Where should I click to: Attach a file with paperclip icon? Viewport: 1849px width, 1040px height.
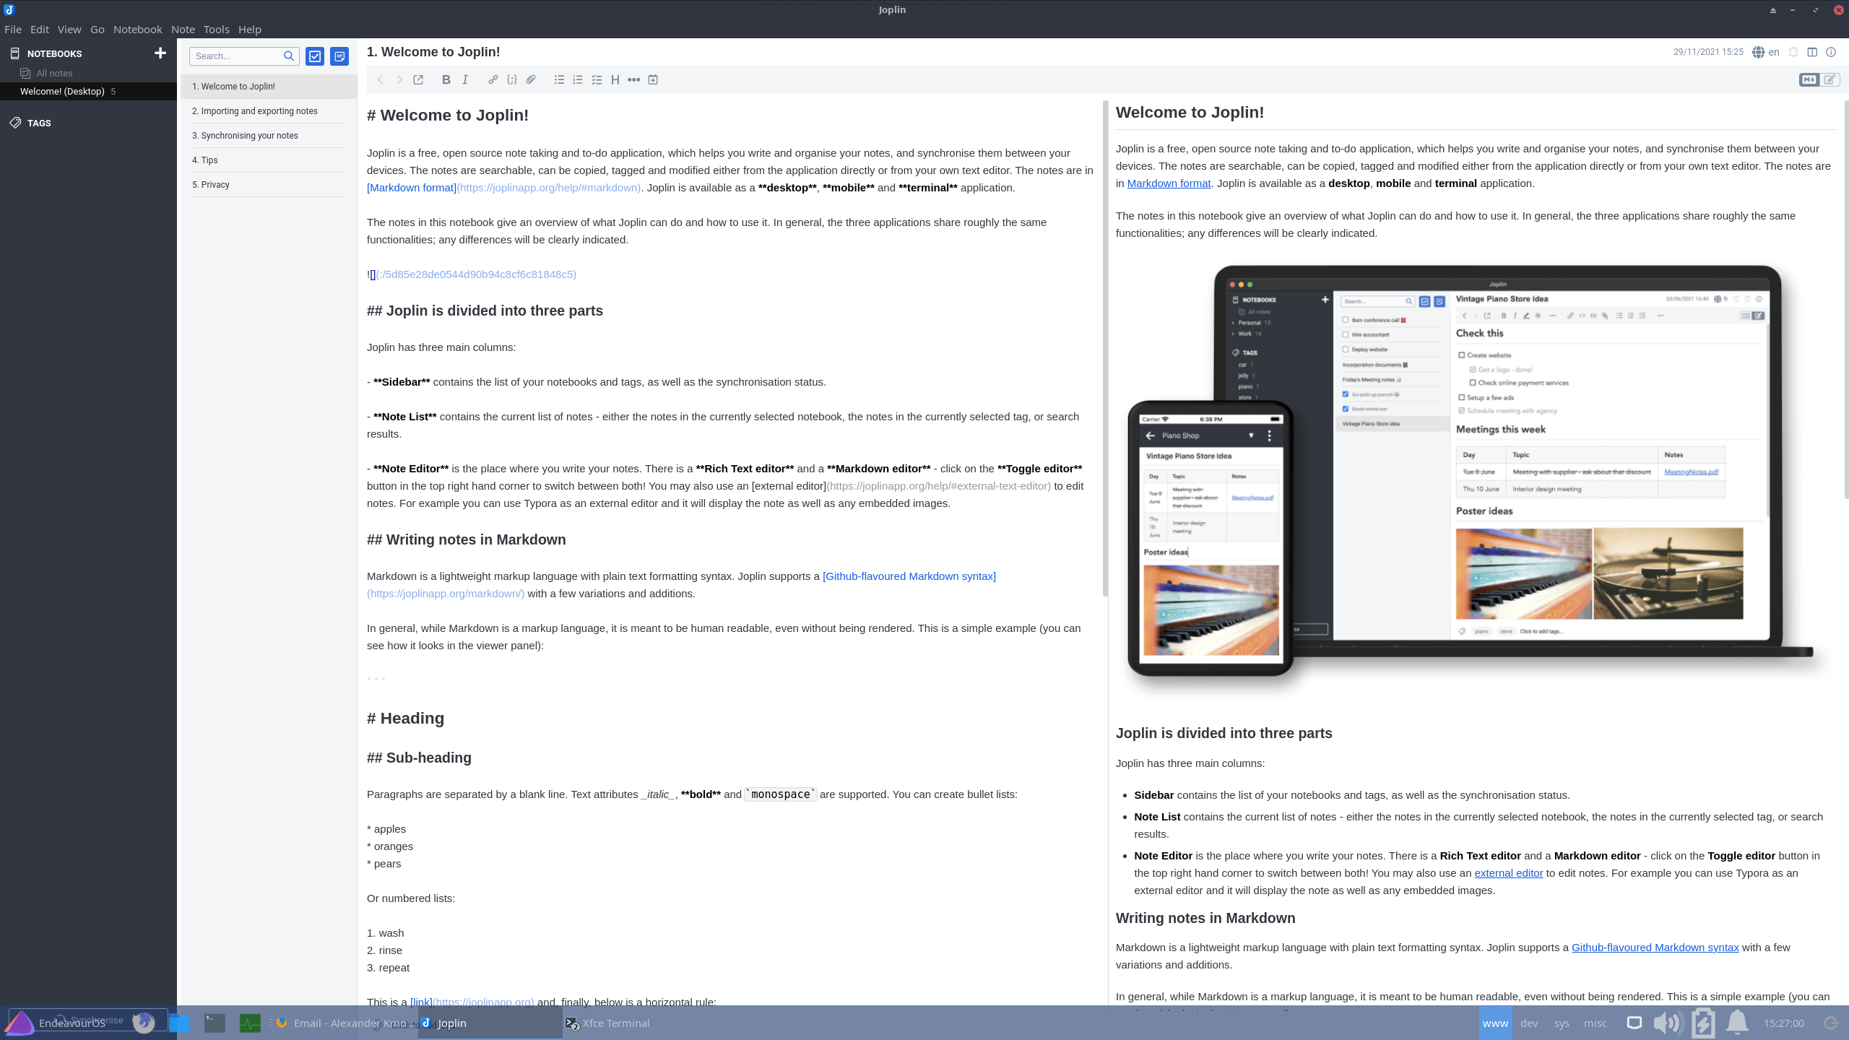tap(531, 79)
